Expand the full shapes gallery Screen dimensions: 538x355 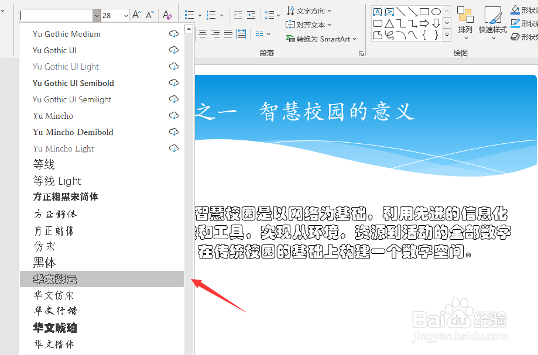447,35
